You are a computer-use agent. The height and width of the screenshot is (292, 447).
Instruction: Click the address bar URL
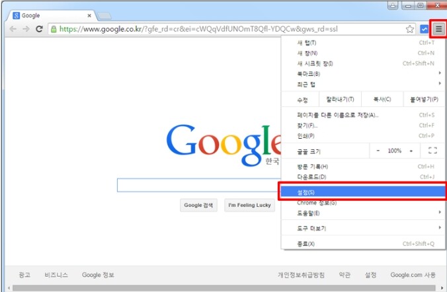(198, 29)
